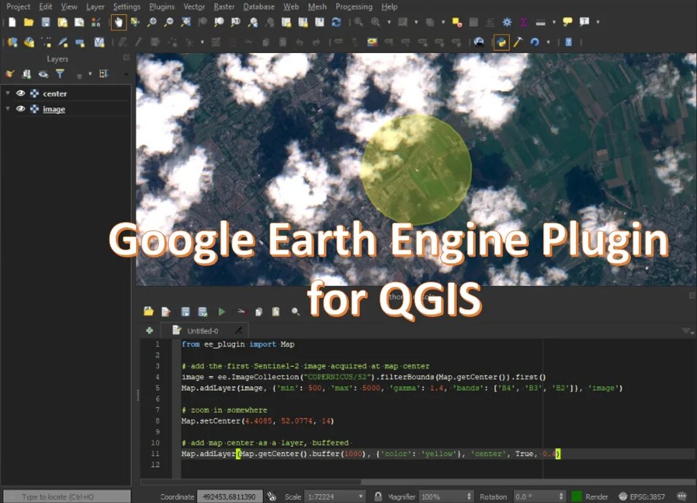This screenshot has height=503, width=697.
Task: Click the Rotation value spin box
Action: [x=539, y=496]
